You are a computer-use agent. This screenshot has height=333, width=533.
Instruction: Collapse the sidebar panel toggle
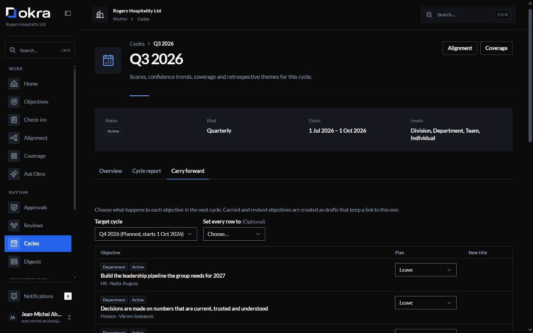click(68, 13)
